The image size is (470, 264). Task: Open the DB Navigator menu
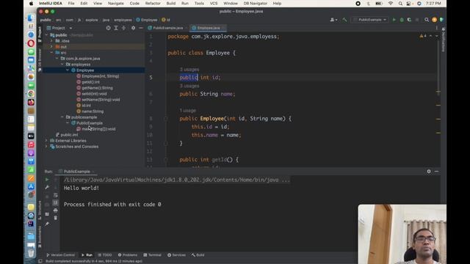tap(255, 3)
